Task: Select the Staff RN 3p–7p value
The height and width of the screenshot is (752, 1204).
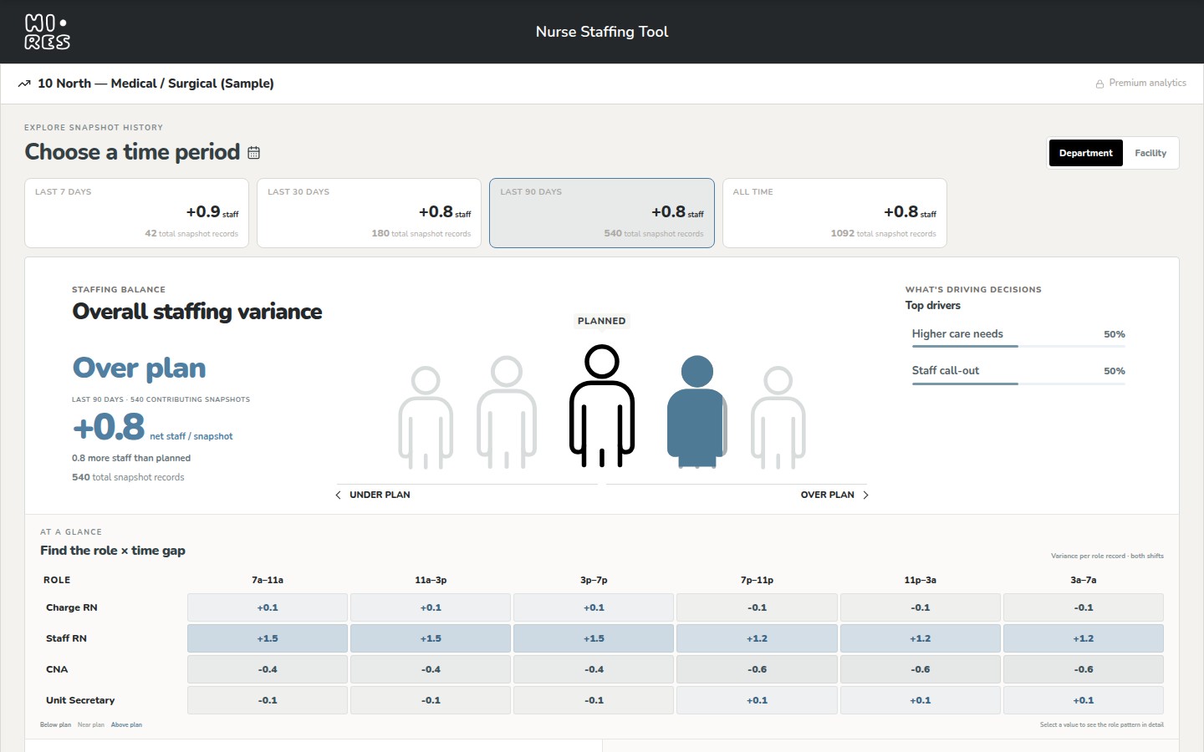Action: (594, 638)
